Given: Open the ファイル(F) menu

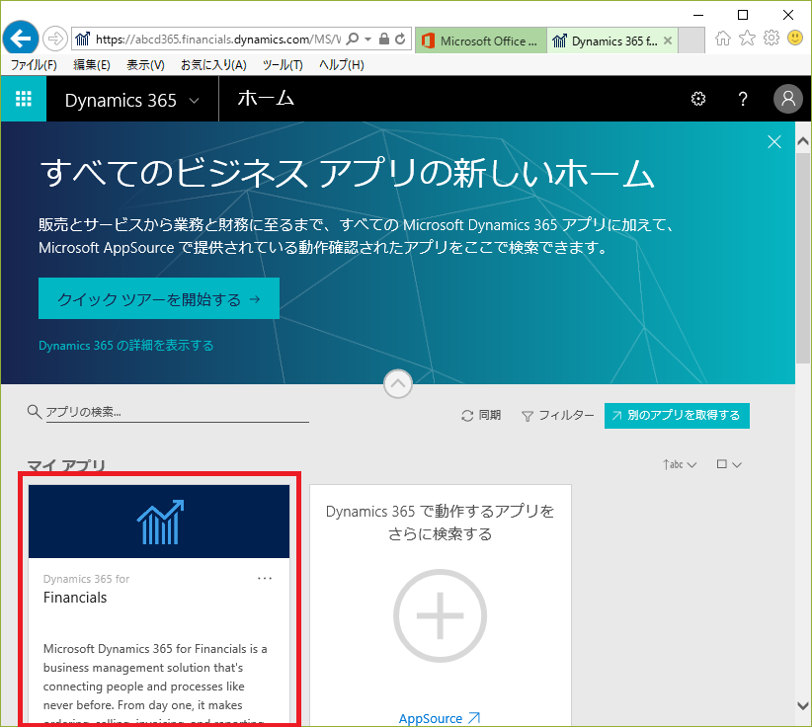Looking at the screenshot, I should (34, 65).
